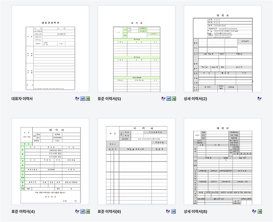Get 표준 이력서(4) as Excel spreadsheet
Screen dimensions: 273x222
(88, 212)
